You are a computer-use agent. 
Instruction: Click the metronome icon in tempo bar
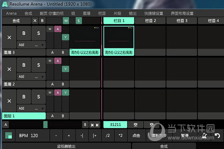205,135
